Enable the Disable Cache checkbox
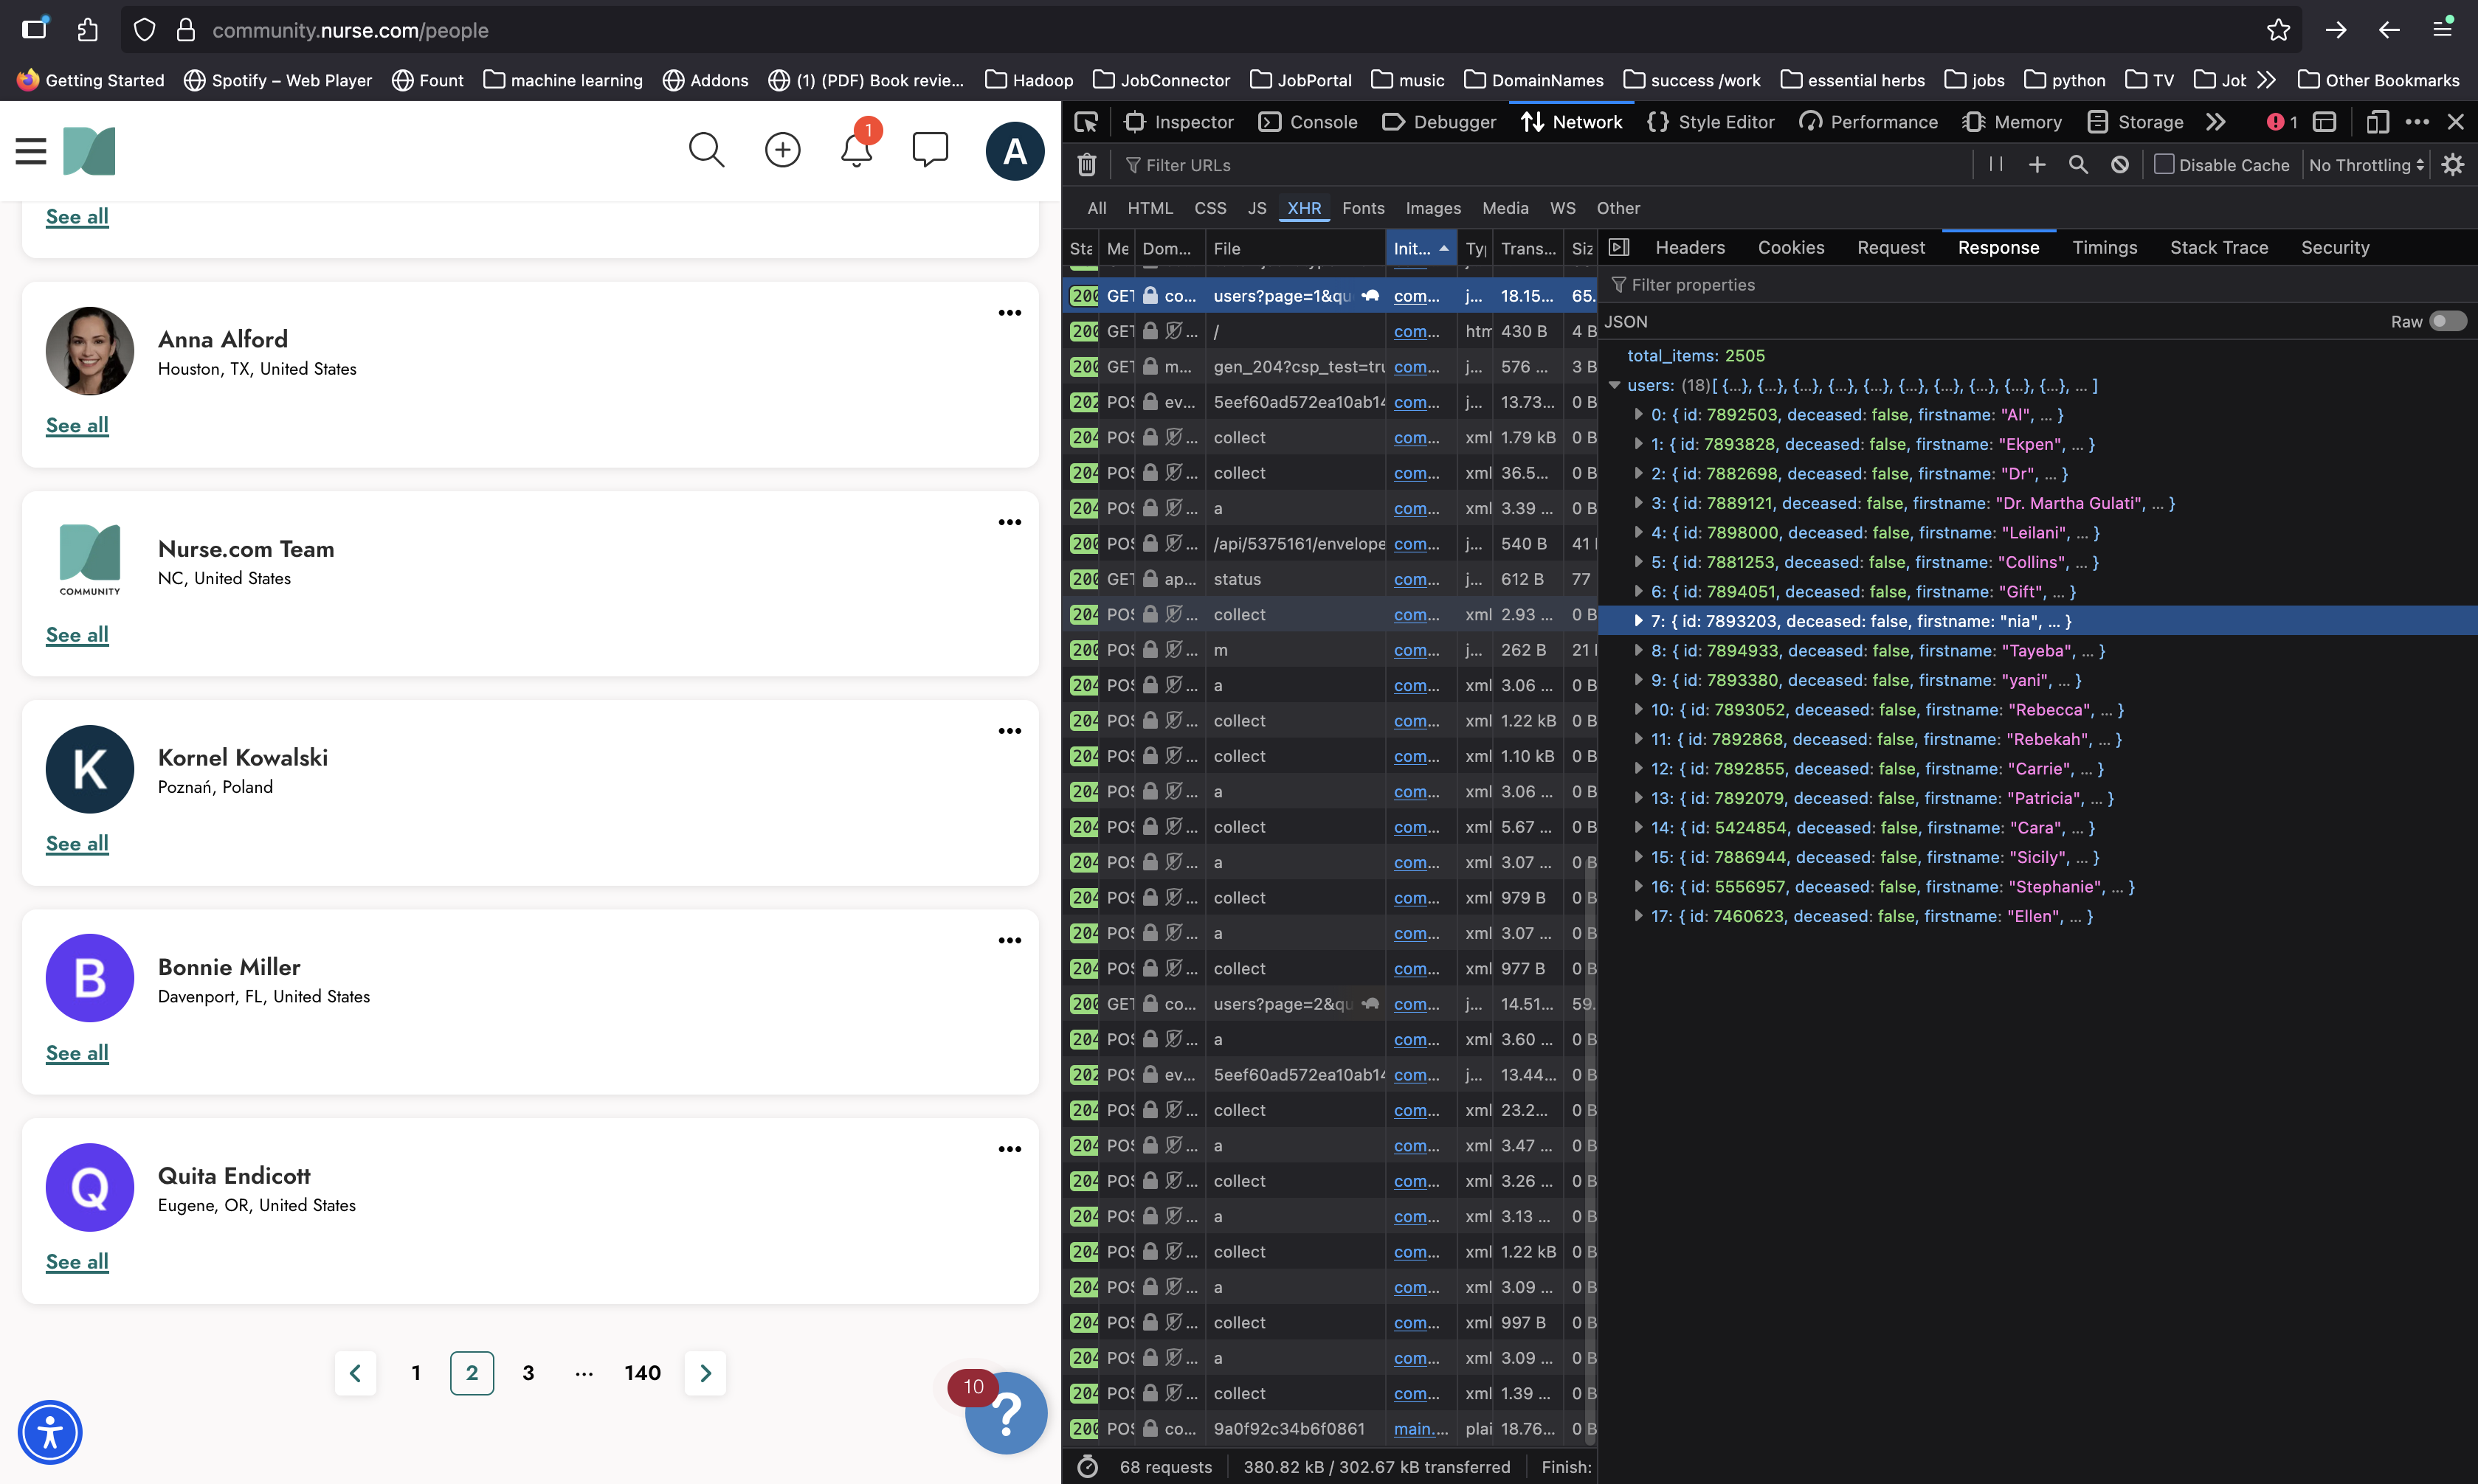 pos(2164,165)
